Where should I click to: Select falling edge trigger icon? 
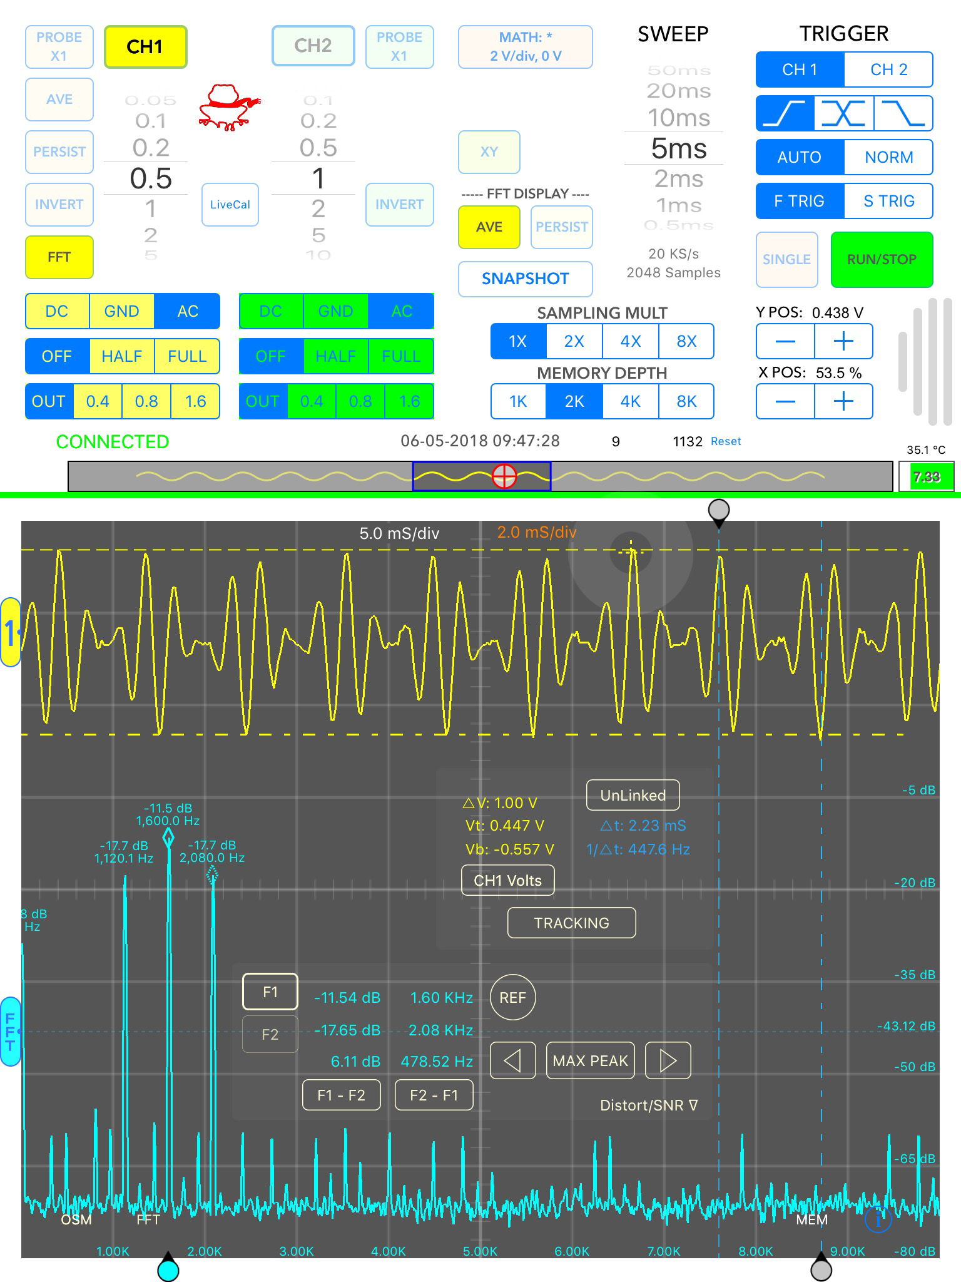903,113
